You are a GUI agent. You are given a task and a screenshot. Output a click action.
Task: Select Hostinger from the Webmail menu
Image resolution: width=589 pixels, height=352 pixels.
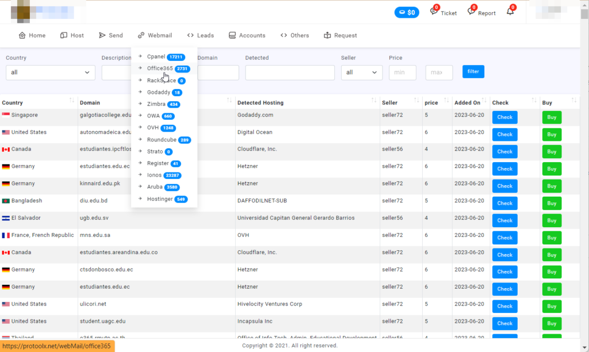(x=160, y=199)
